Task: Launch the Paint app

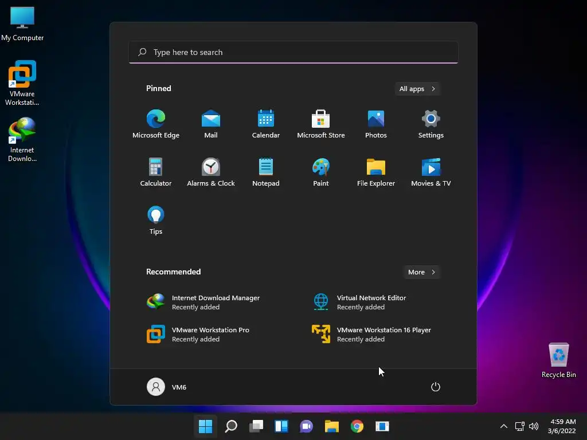Action: point(321,172)
